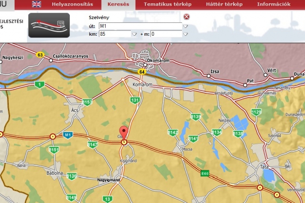Viewport: 305px width, 203px height.
Task: Close the Szelvény search panel
Action: 186,17
